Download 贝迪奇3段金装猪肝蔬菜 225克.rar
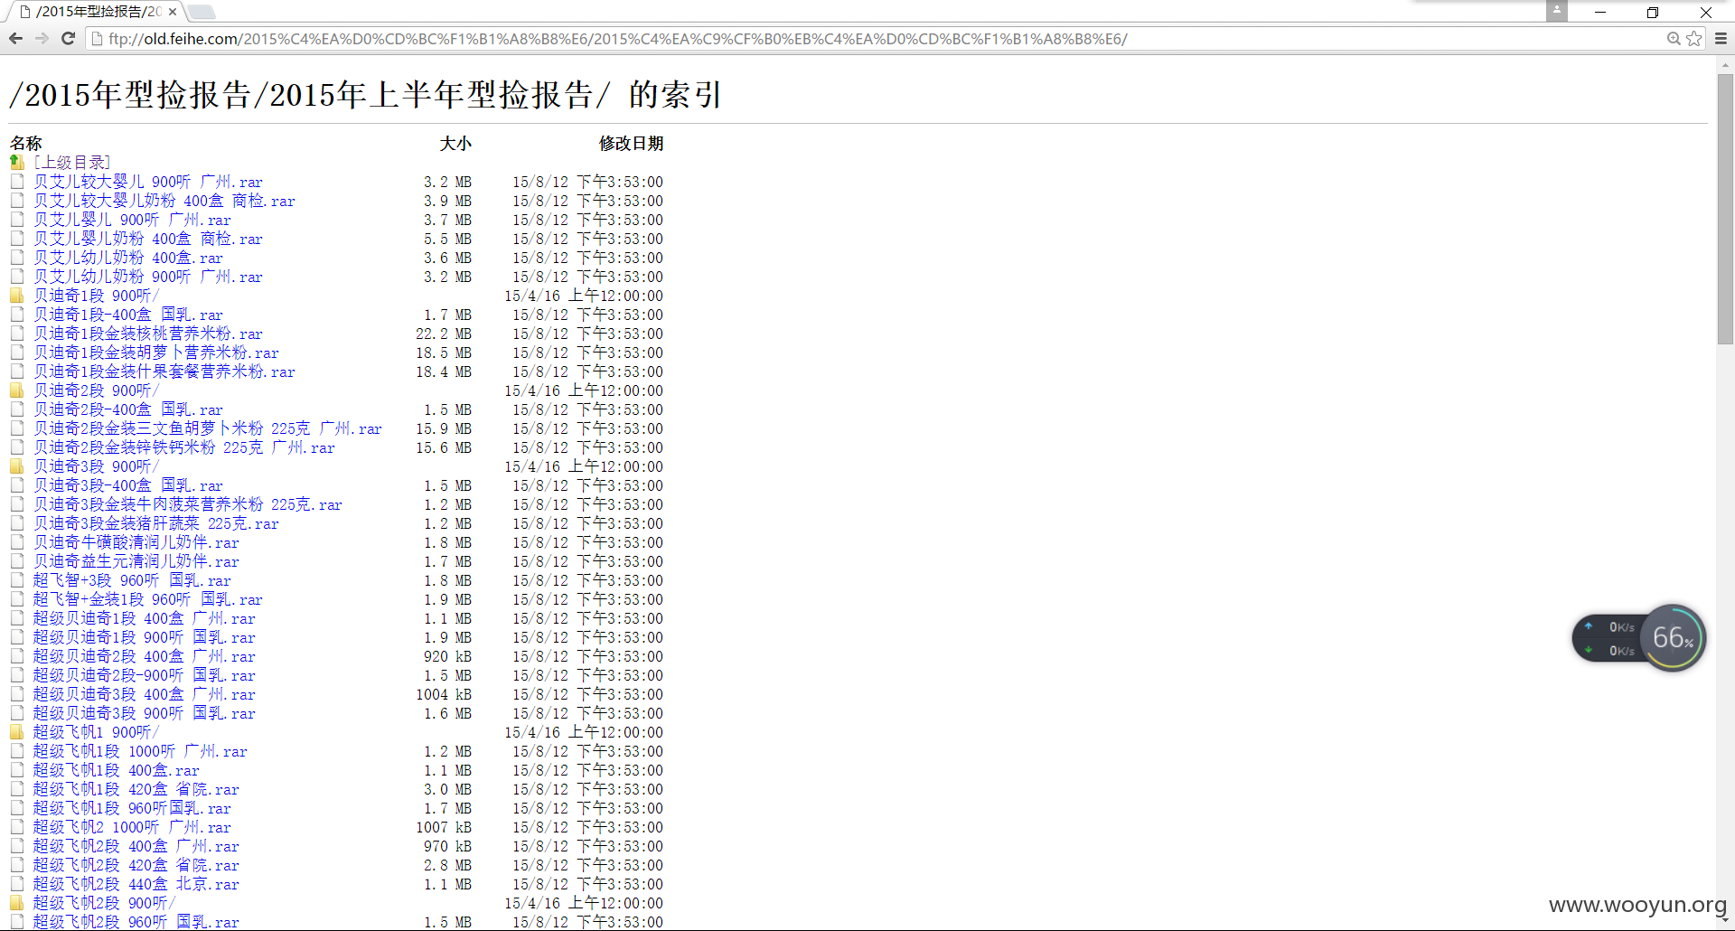Screen dimensions: 1735x931 [x=156, y=523]
